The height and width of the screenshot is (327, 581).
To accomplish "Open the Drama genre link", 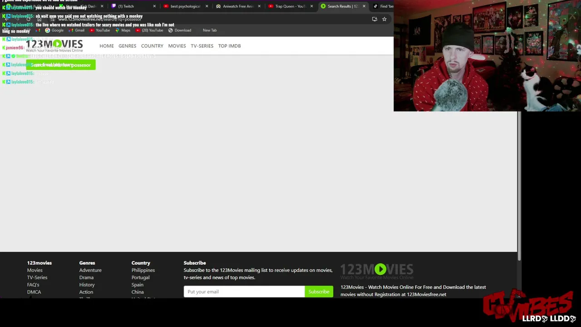I will (86, 277).
